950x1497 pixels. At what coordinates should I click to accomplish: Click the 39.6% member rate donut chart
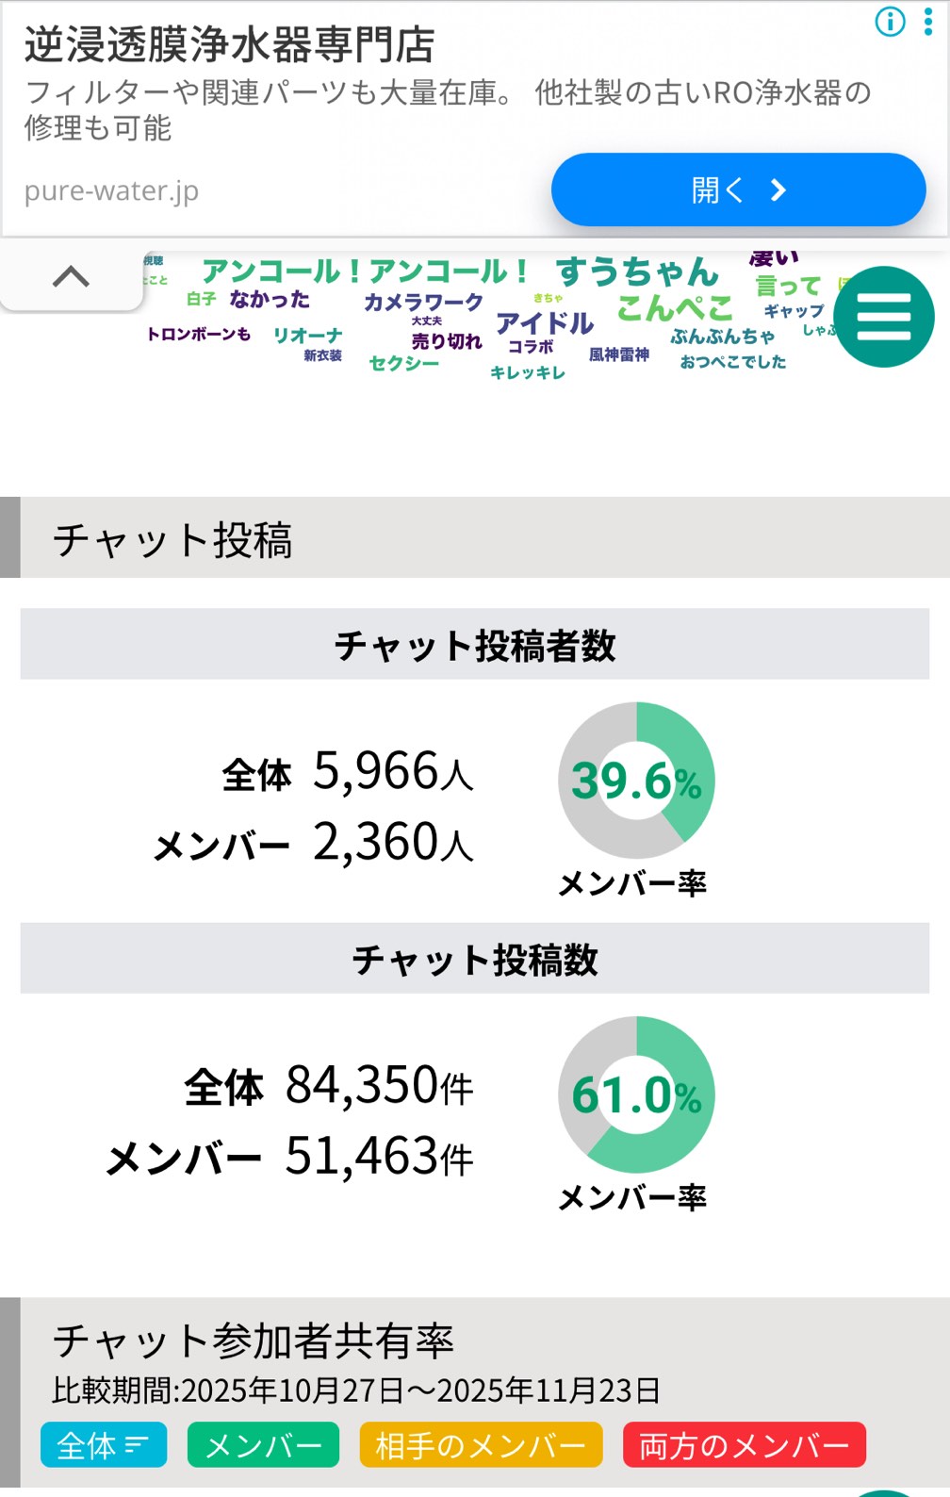[636, 781]
